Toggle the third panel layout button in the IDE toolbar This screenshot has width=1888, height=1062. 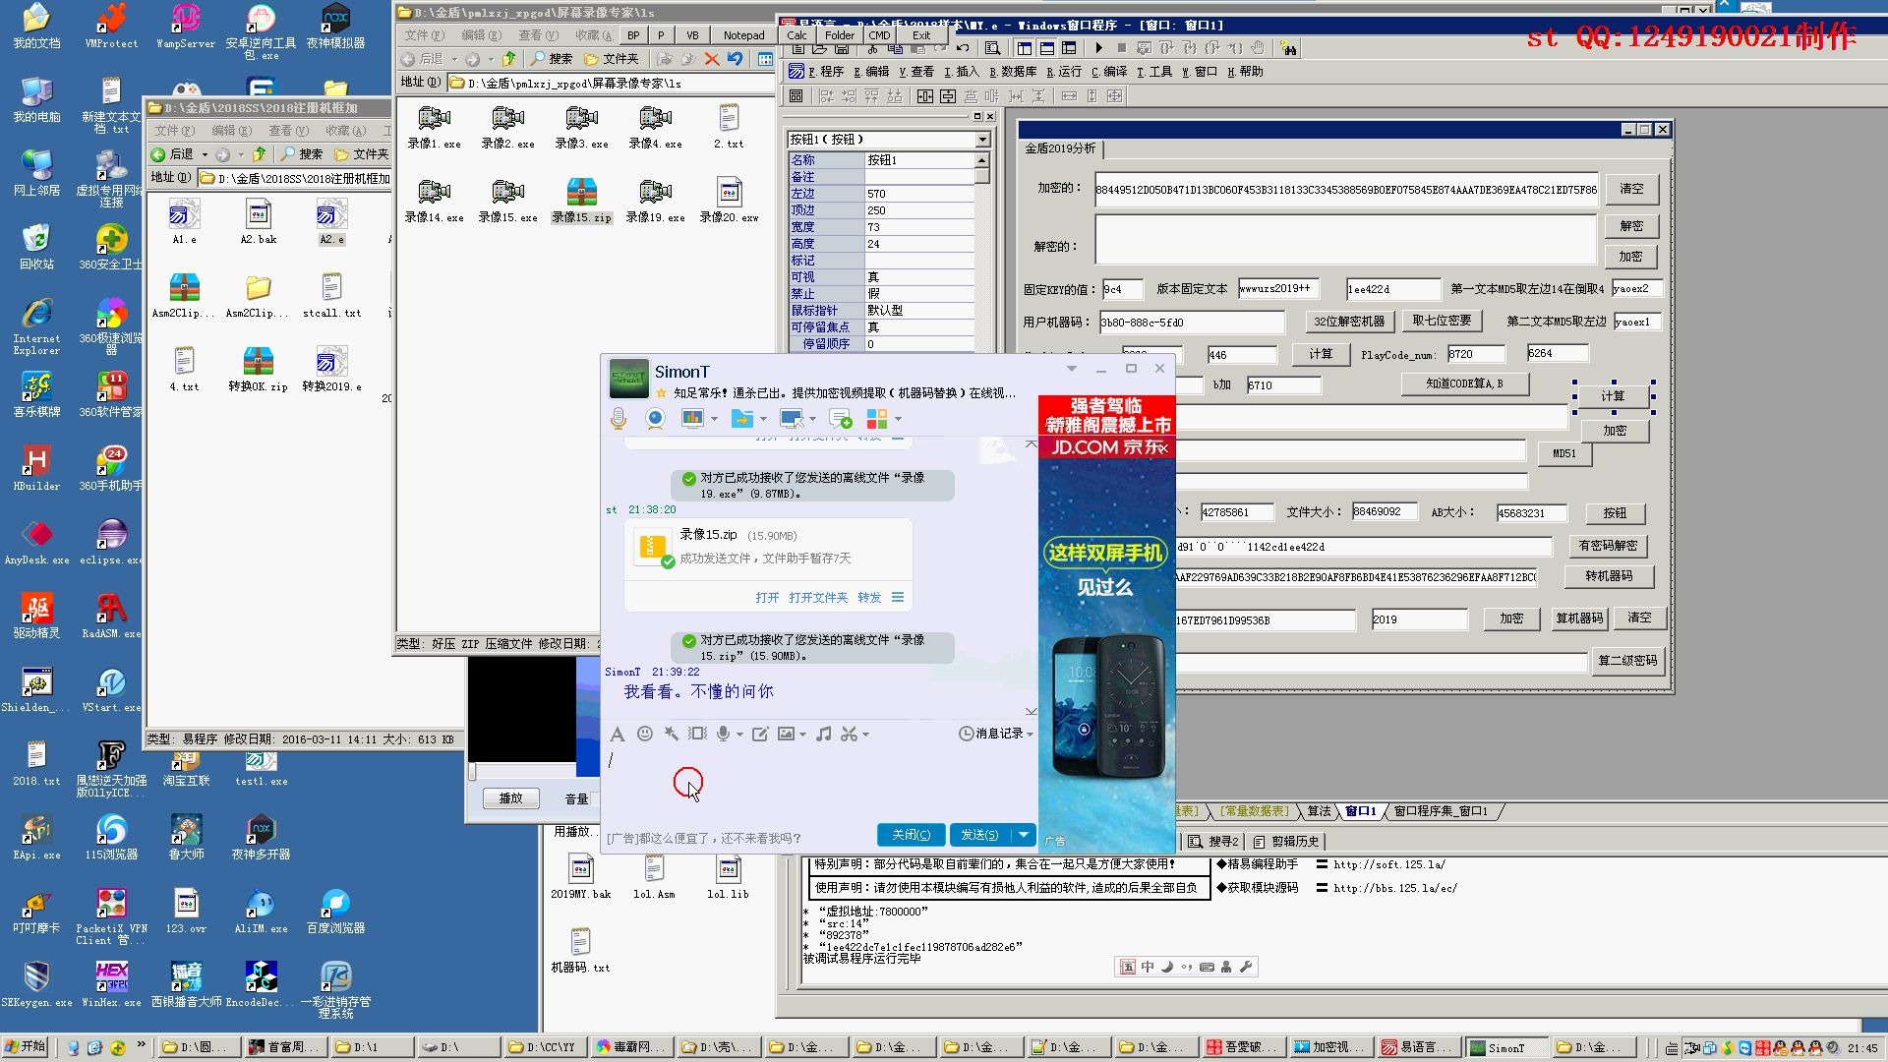point(1069,48)
